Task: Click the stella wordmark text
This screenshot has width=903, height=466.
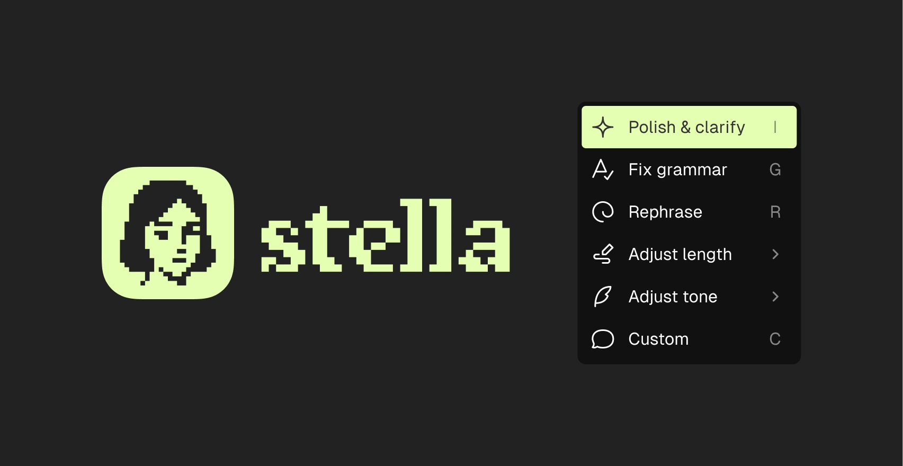Action: pyautogui.click(x=386, y=236)
